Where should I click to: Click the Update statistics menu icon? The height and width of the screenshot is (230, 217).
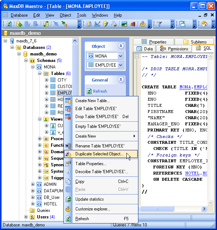coord(68,199)
